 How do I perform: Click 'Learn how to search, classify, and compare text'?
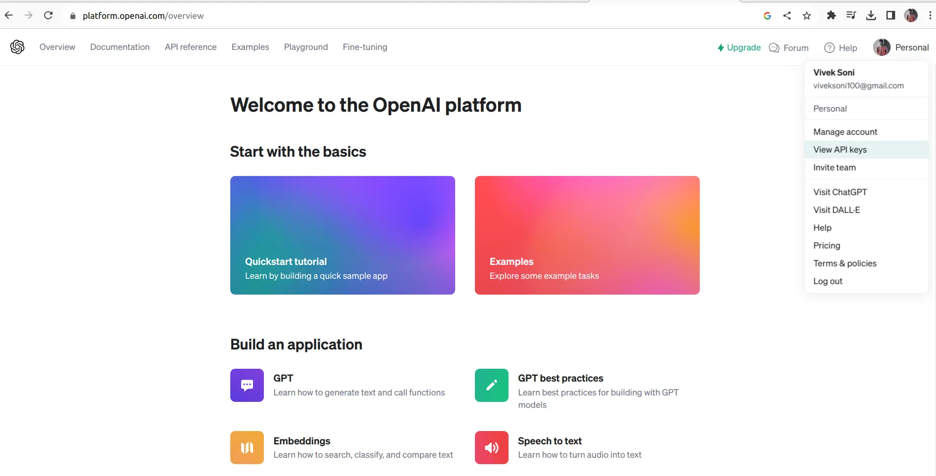click(x=363, y=455)
